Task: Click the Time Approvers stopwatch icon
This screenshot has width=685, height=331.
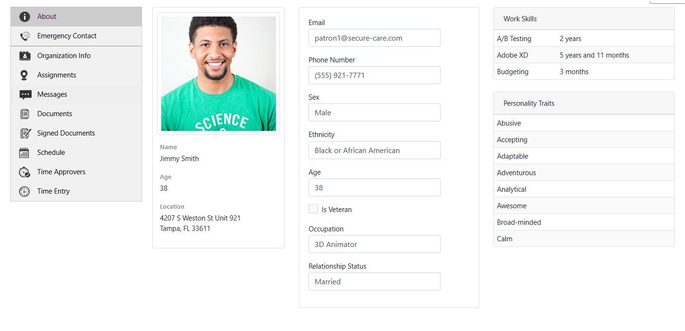Action: click(24, 171)
